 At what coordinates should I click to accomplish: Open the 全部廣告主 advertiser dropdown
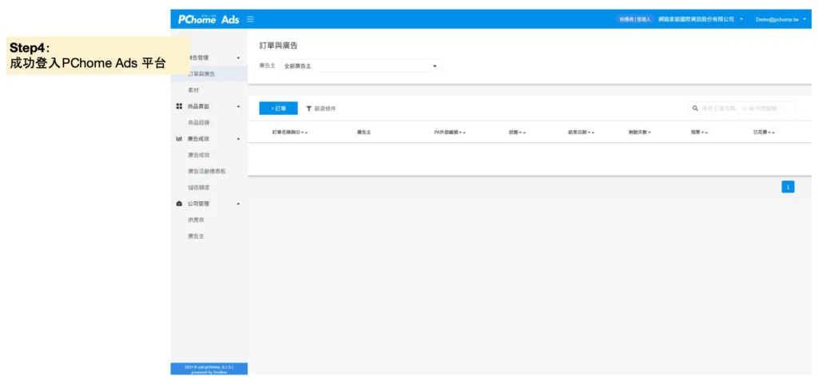[x=361, y=66]
